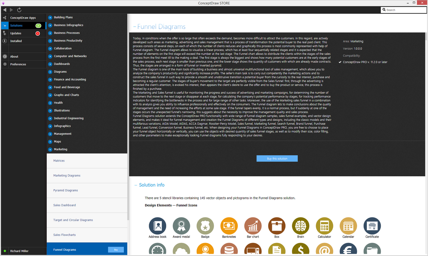Click the Installed download icon
This screenshot has height=256, width=428.
point(5,41)
